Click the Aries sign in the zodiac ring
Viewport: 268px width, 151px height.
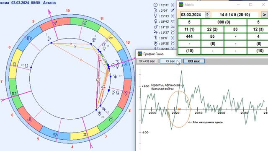pyautogui.click(x=126, y=94)
